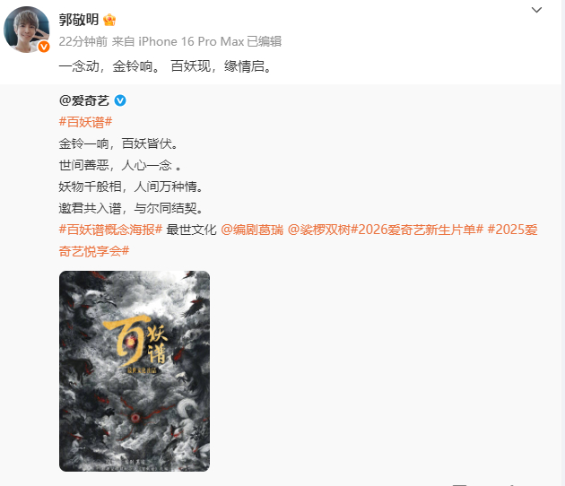Visit the @裟椤双树 mention link

pyautogui.click(x=319, y=230)
